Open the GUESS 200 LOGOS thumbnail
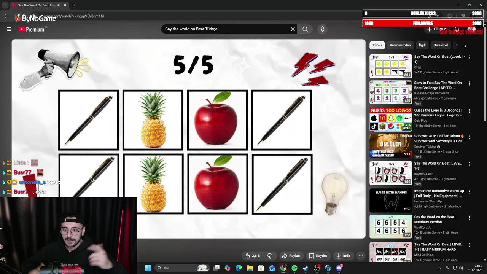The width and height of the screenshot is (487, 274). click(x=391, y=119)
